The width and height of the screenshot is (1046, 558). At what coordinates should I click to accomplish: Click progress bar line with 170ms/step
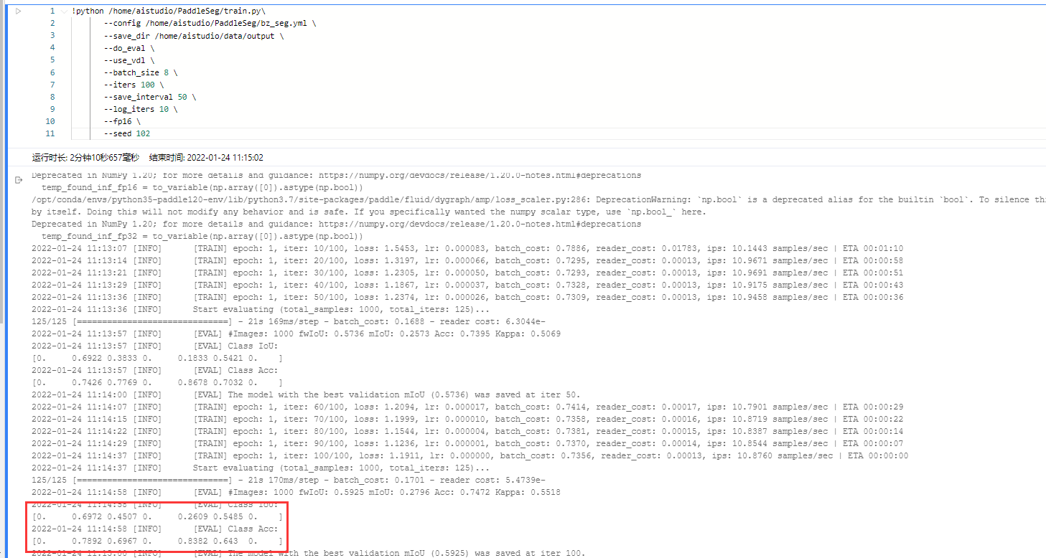289,480
